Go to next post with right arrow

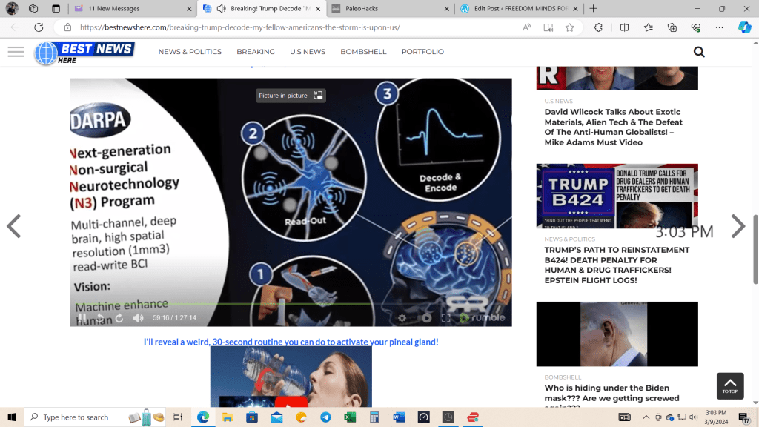click(x=738, y=226)
